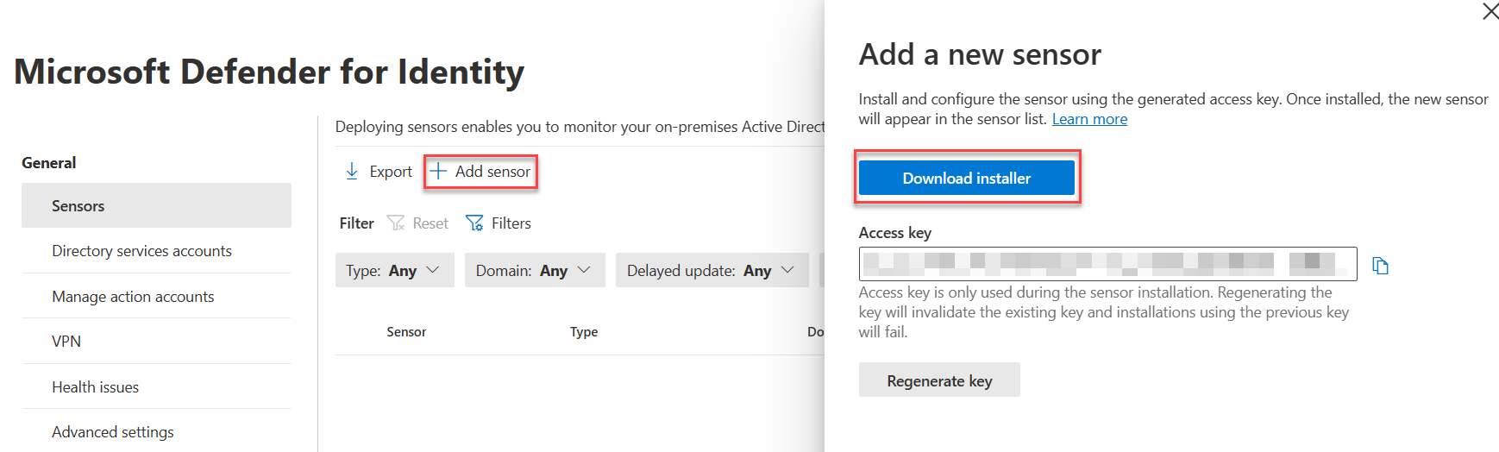The width and height of the screenshot is (1499, 452).
Task: Open Advanced settings
Action: coord(113,432)
